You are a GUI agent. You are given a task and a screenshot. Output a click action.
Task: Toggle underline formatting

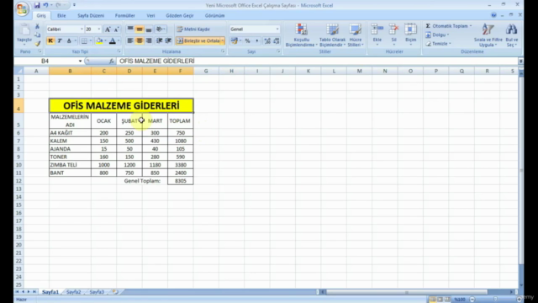click(x=69, y=41)
